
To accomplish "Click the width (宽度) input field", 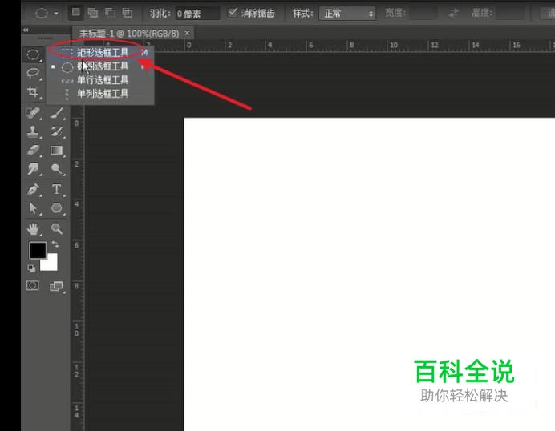I will pos(423,14).
